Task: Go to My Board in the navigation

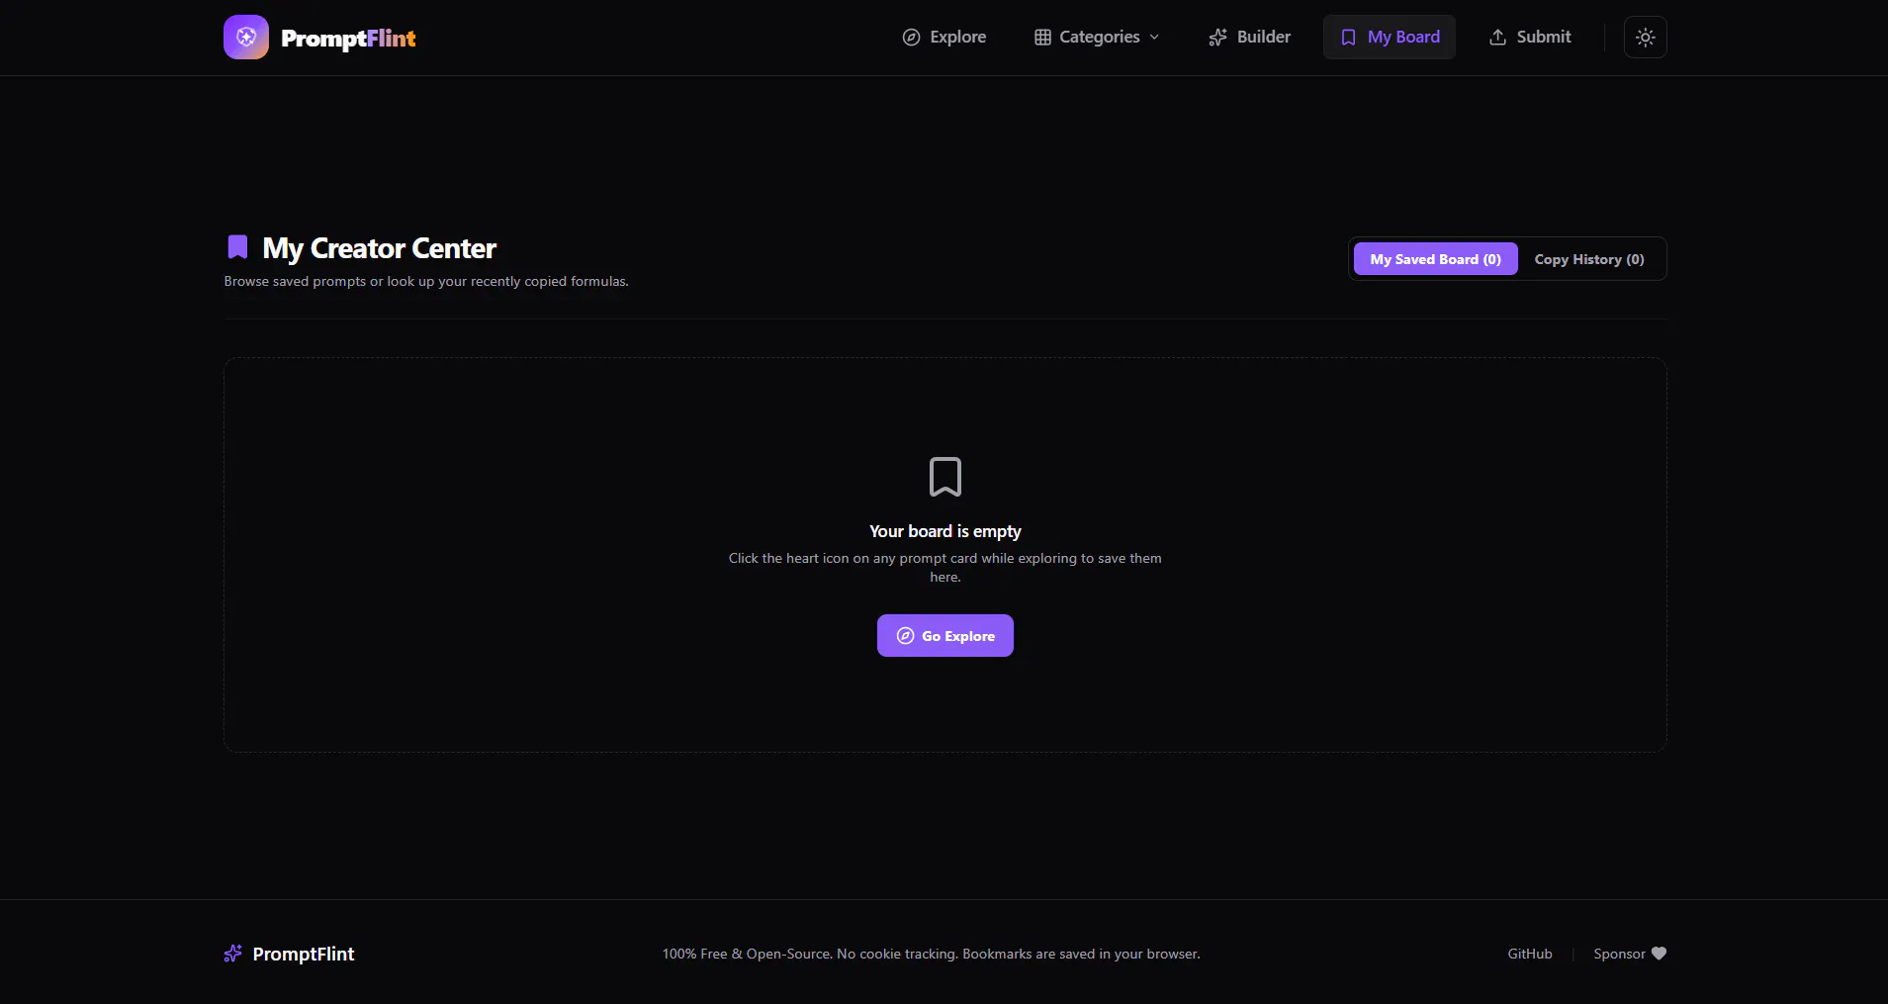Action: pos(1390,37)
